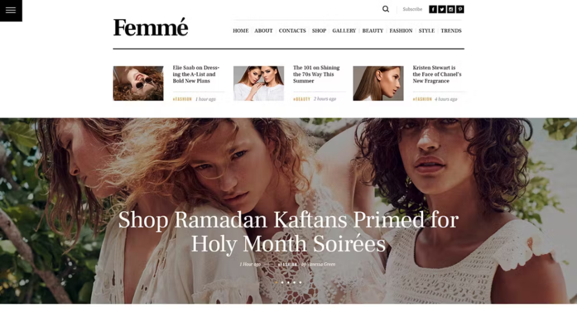The height and width of the screenshot is (325, 577).
Task: Open the Trends menu item
Action: (x=451, y=30)
